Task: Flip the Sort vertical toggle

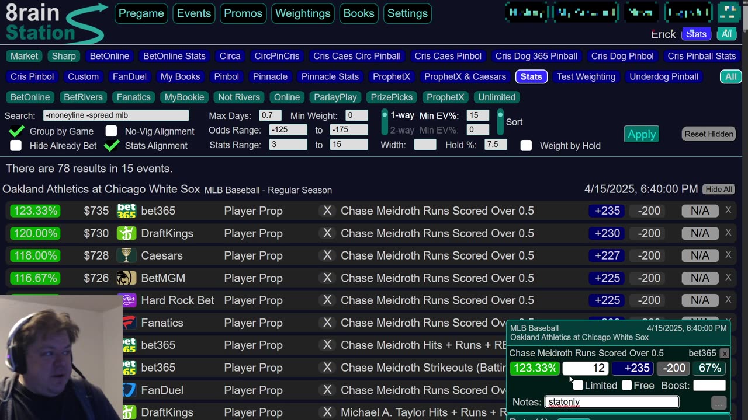Action: pos(500,122)
